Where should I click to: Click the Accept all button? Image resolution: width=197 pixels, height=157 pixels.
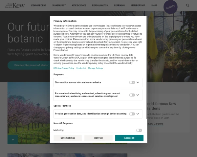pos(129,138)
